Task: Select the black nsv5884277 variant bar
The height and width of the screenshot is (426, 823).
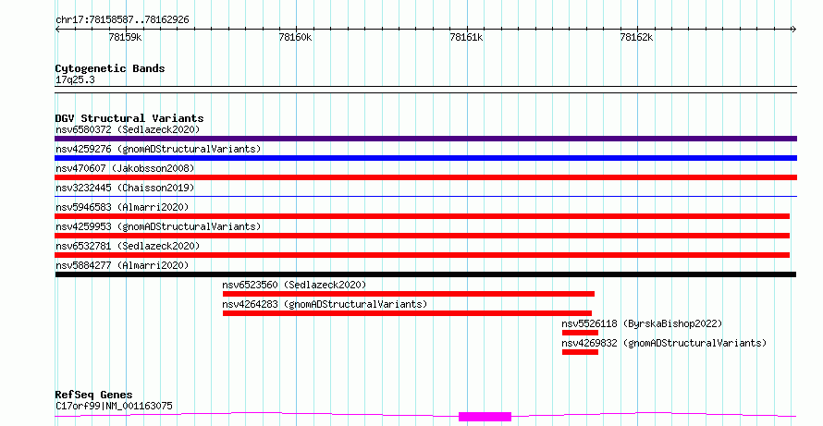Action: coord(425,274)
